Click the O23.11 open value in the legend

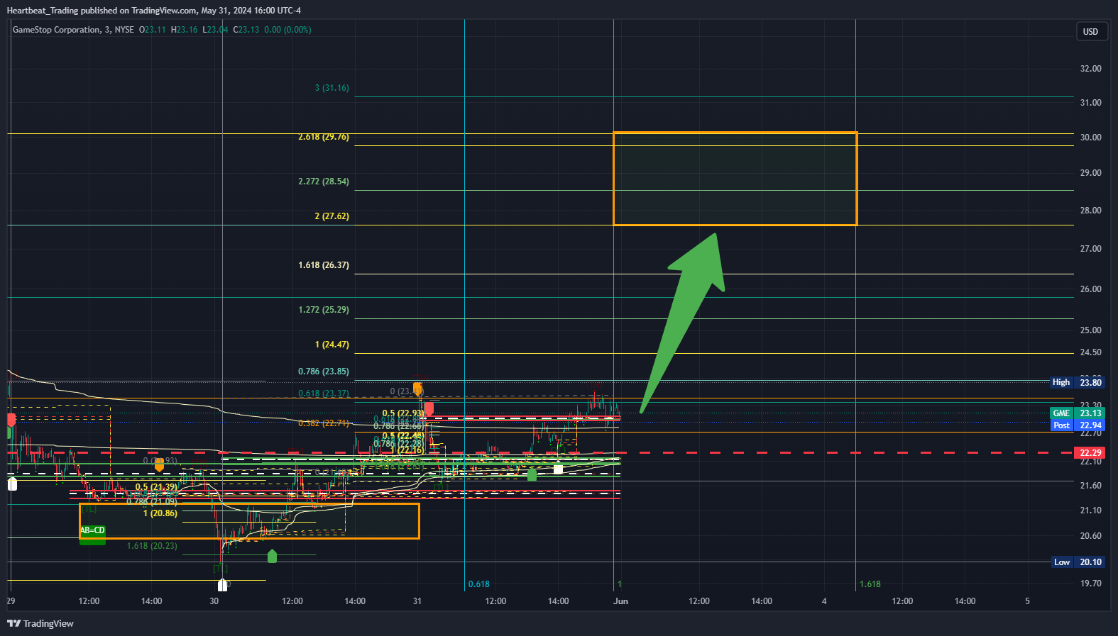pyautogui.click(x=153, y=30)
